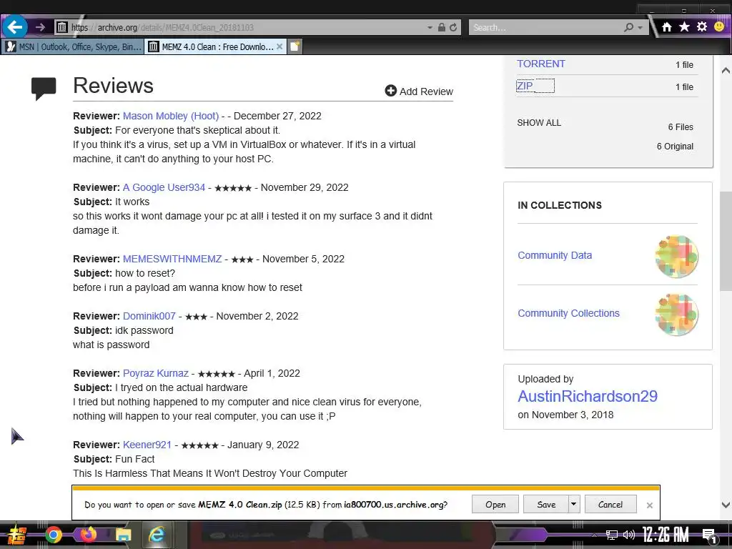Open Community Data collection link
The width and height of the screenshot is (732, 549).
coord(555,255)
